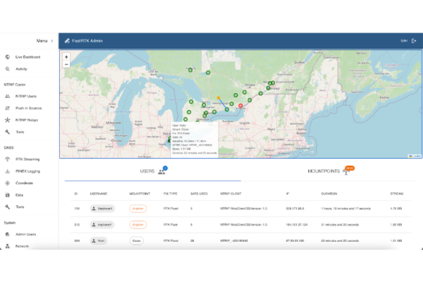Click the red marker on the map

[x=240, y=106]
